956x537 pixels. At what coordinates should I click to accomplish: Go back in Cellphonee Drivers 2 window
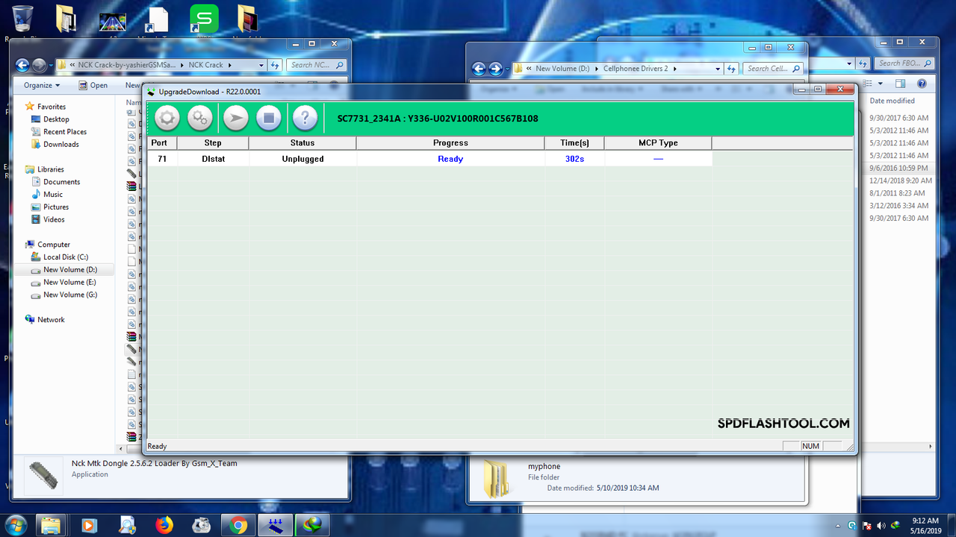coord(479,69)
